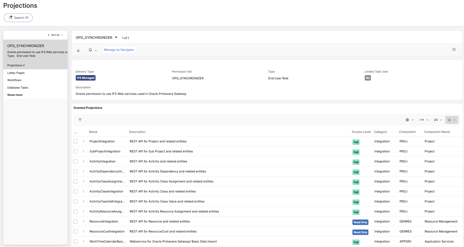Screen dimensions: 464x247
Task: Click the GENRES component in ResourceIntegration row
Action: (406, 221)
